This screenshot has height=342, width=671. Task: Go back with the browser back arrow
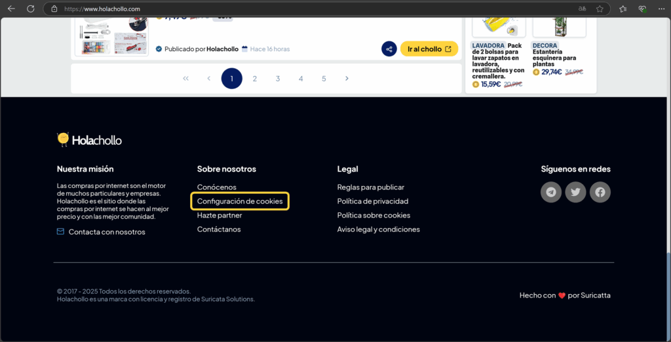11,9
